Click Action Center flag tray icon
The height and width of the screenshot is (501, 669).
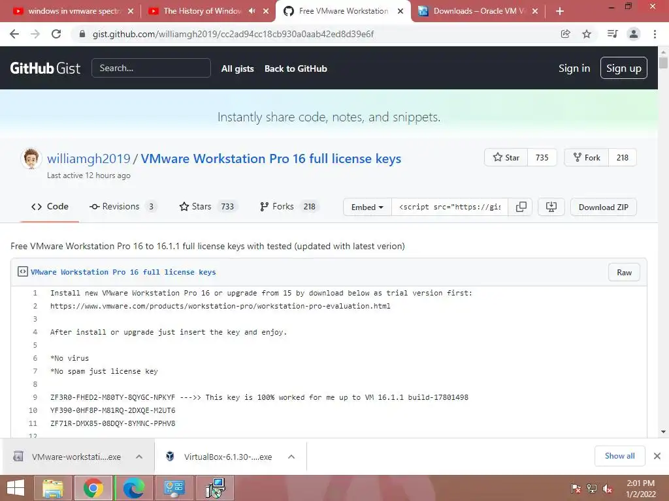tap(576, 489)
